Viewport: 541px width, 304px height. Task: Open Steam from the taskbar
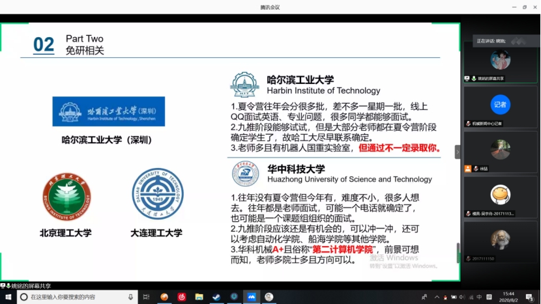pos(216,297)
